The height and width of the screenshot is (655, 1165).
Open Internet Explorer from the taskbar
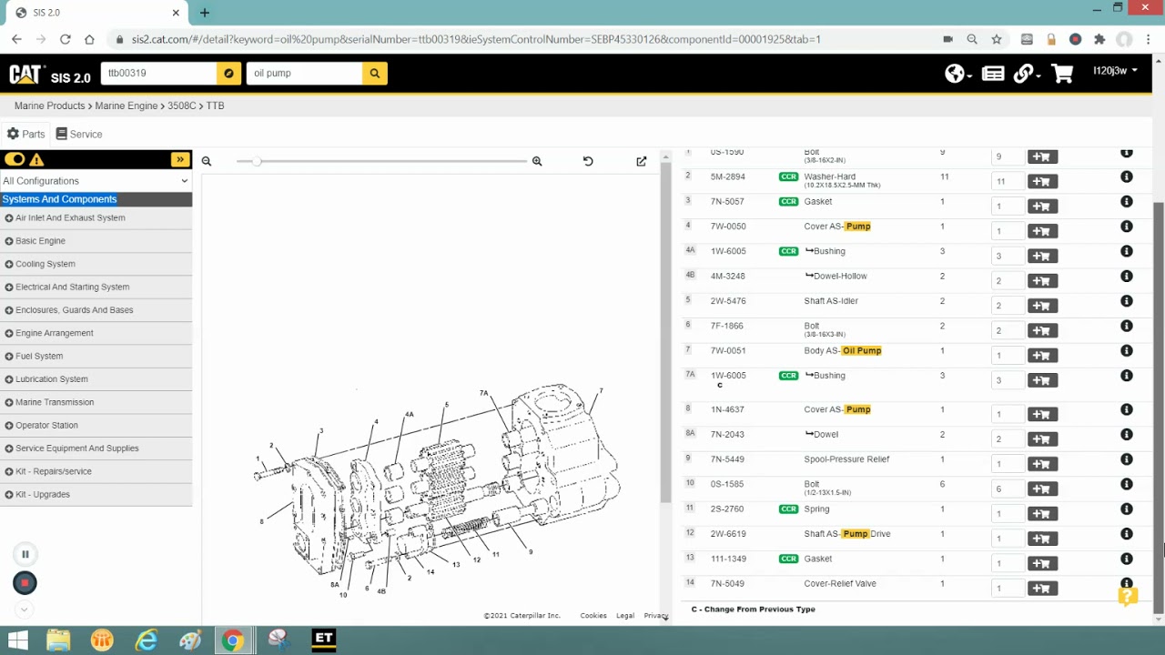[x=147, y=640]
